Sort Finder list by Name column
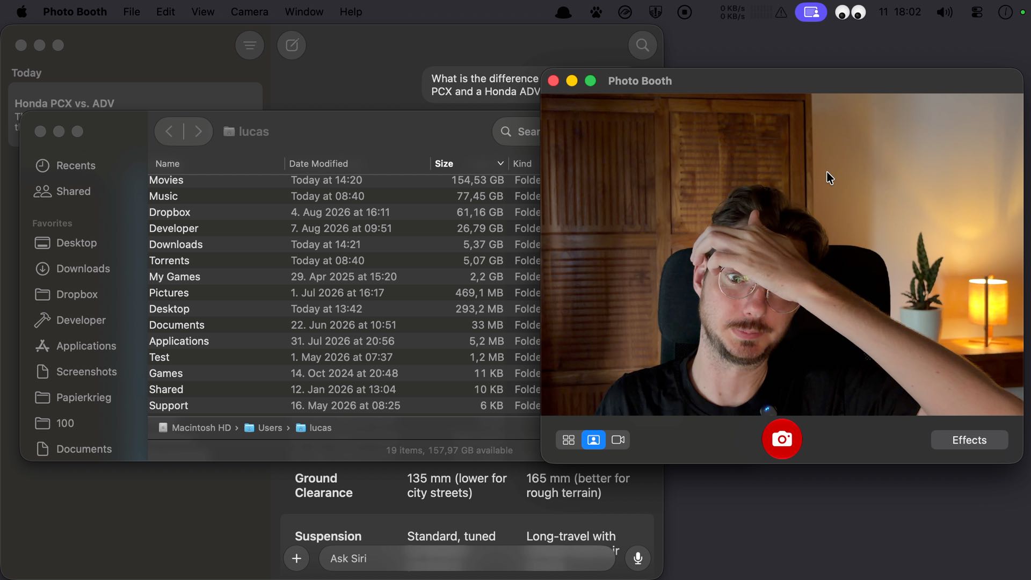Image resolution: width=1031 pixels, height=580 pixels. point(168,164)
